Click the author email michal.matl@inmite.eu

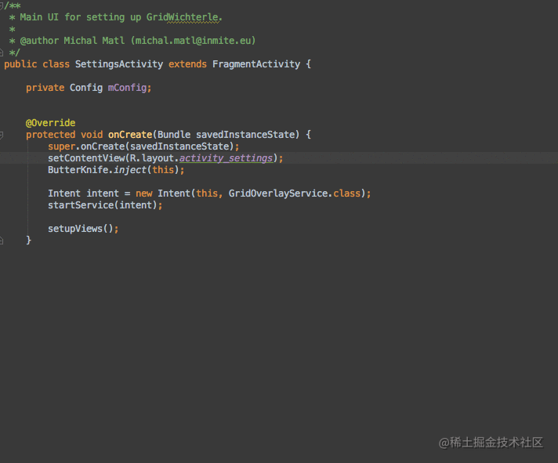click(194, 41)
